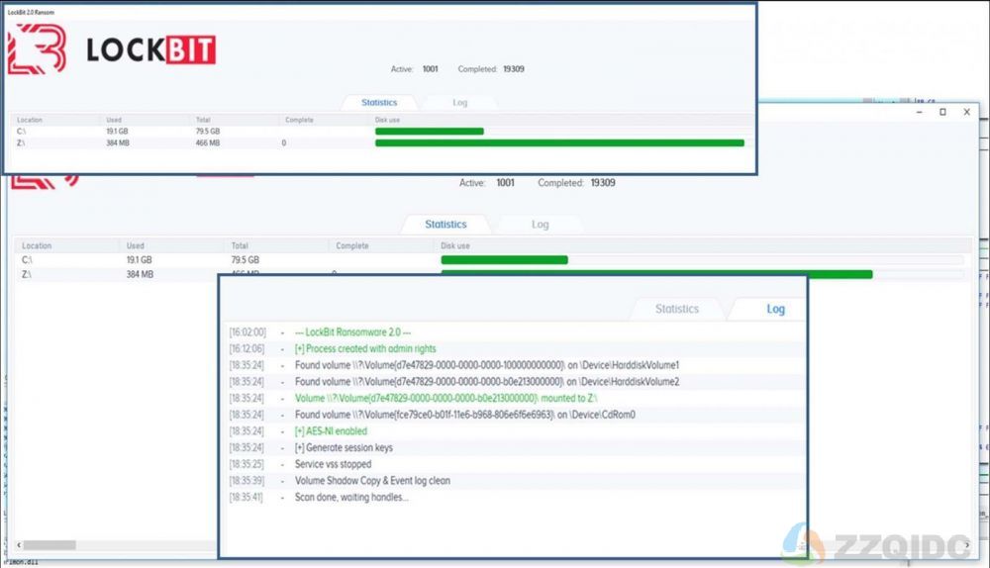Select the Statistics tab in the log panel
Screen dimensions: 990x568
pos(677,309)
